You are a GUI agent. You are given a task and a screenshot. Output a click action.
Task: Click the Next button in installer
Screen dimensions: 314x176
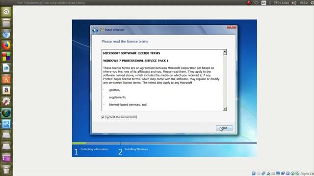click(x=224, y=128)
